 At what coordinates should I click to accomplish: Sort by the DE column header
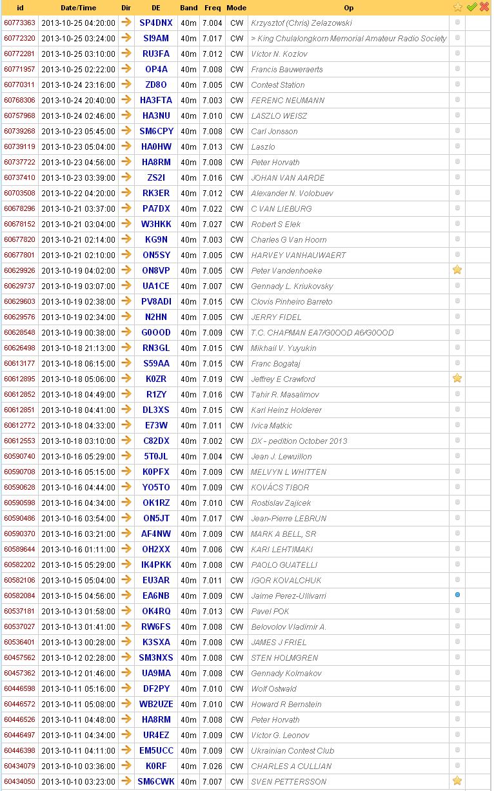coord(156,8)
